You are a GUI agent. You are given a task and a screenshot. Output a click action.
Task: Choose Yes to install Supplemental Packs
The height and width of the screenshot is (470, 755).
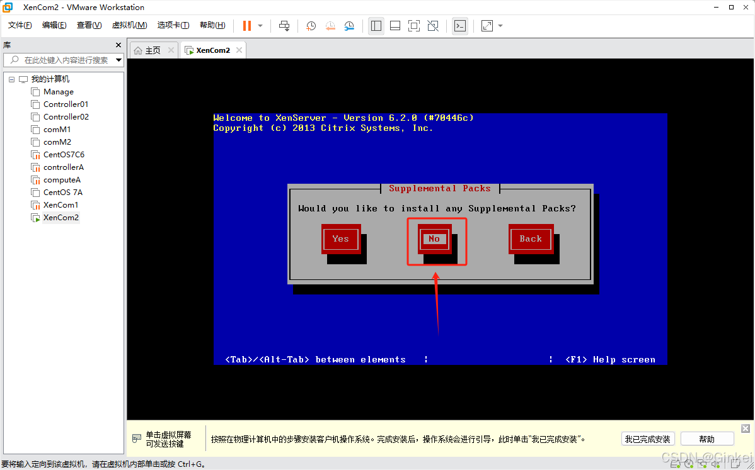click(x=340, y=239)
